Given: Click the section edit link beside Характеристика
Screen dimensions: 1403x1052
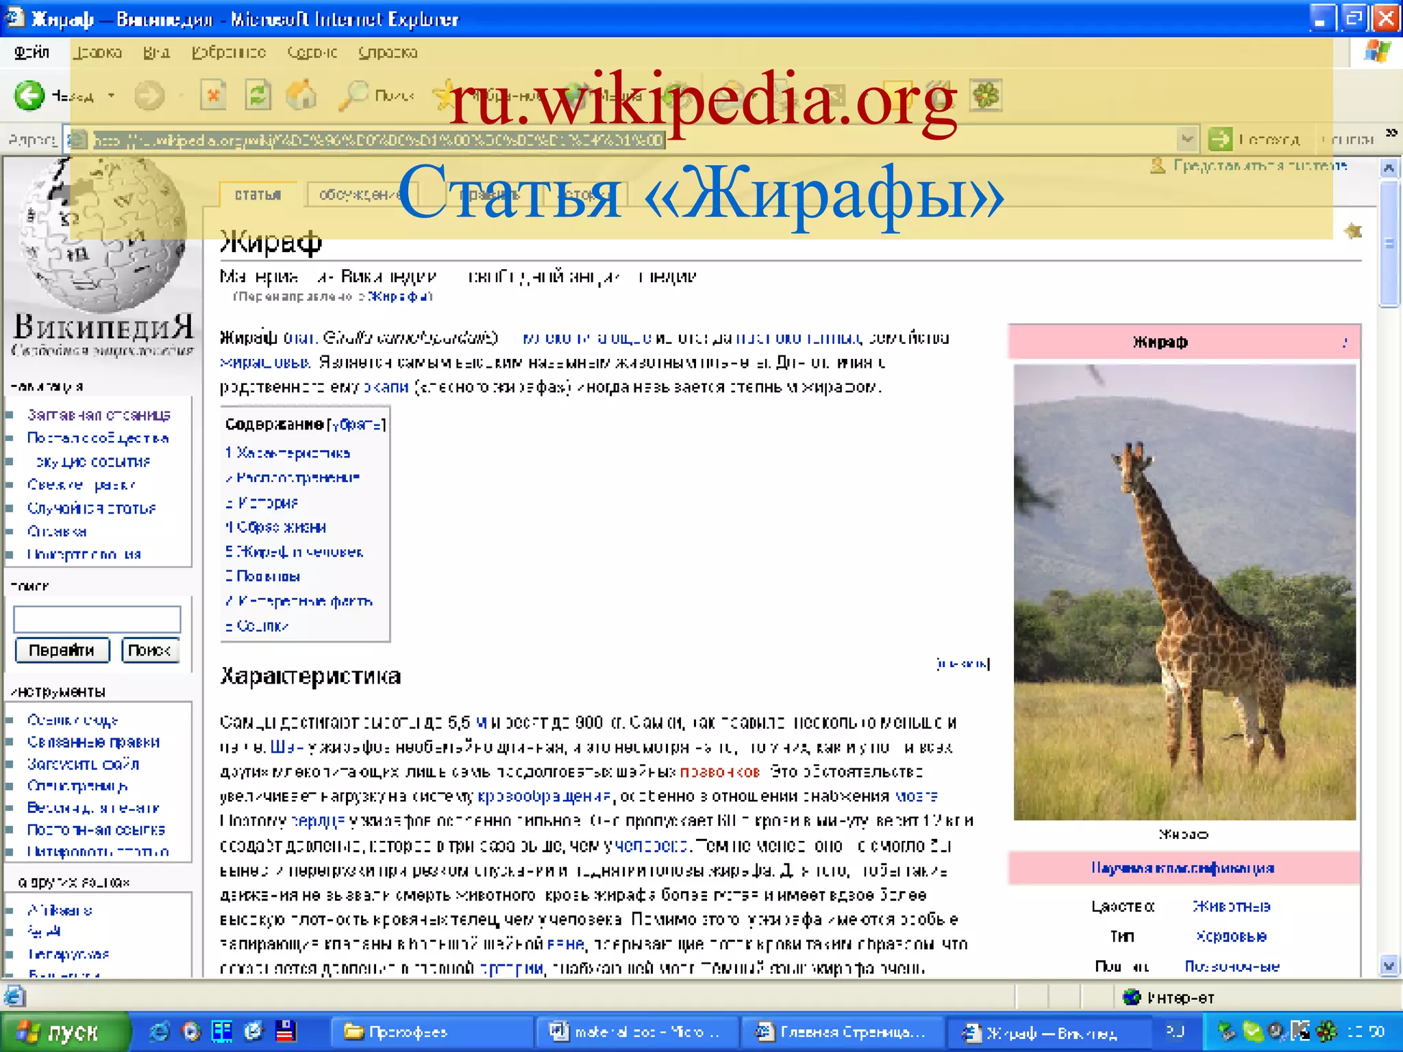Looking at the screenshot, I should (963, 663).
